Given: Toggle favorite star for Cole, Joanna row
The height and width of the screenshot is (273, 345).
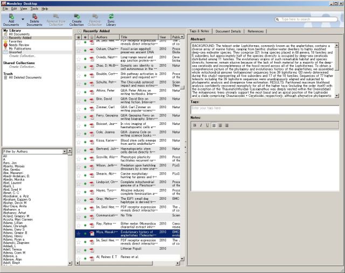Looking at the screenshot, I should click(78, 134).
